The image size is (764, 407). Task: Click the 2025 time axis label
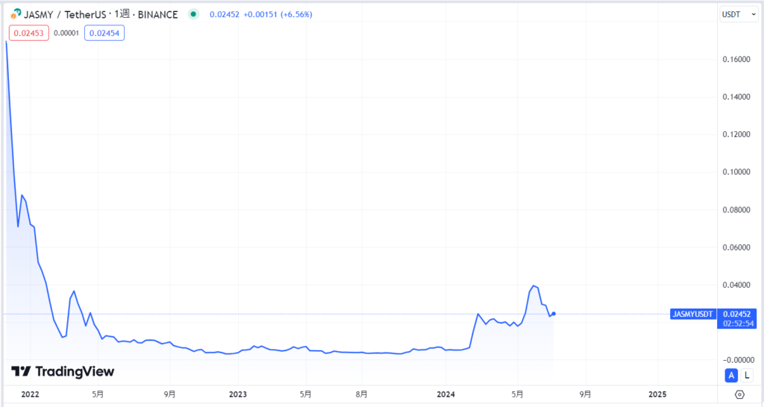(657, 394)
